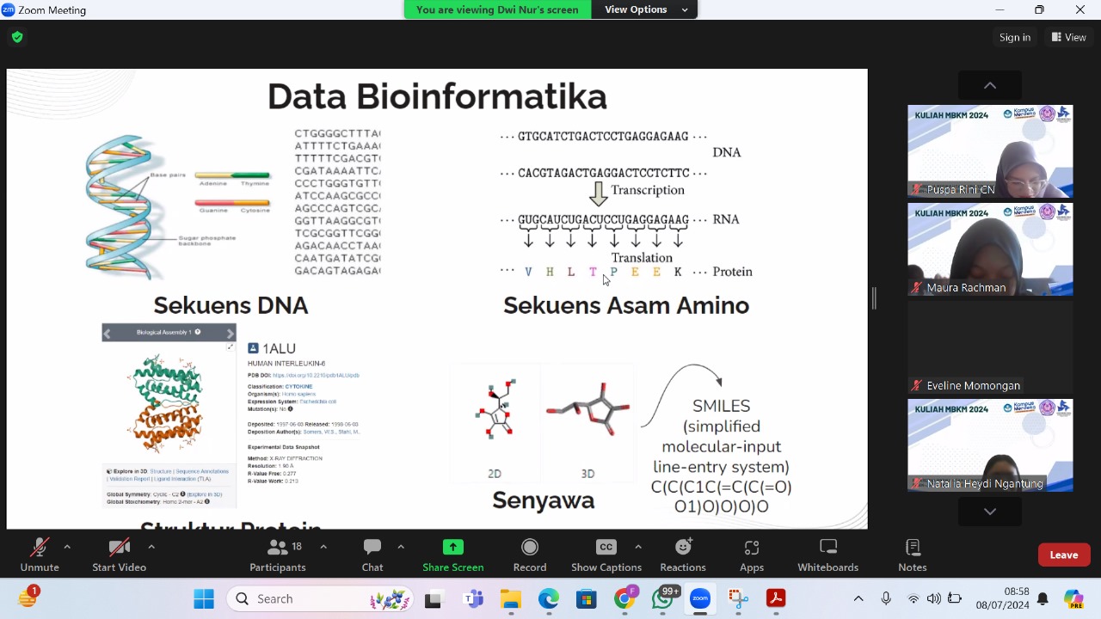Click the Sign in button
This screenshot has height=619, width=1101.
pos(1015,37)
